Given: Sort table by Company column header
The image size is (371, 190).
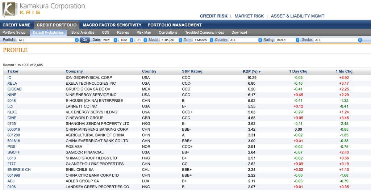Looking at the screenshot, I should tap(74, 71).
